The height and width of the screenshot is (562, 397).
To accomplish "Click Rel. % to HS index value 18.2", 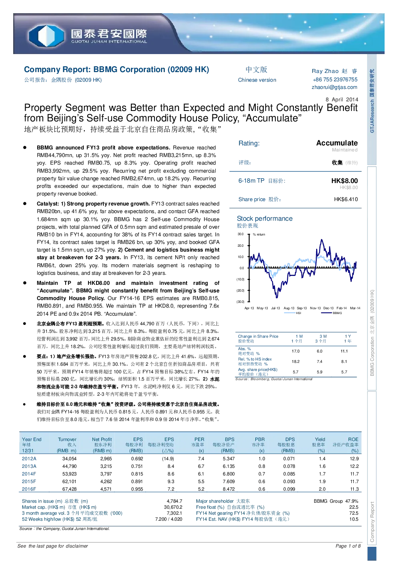I will click(295, 361).
